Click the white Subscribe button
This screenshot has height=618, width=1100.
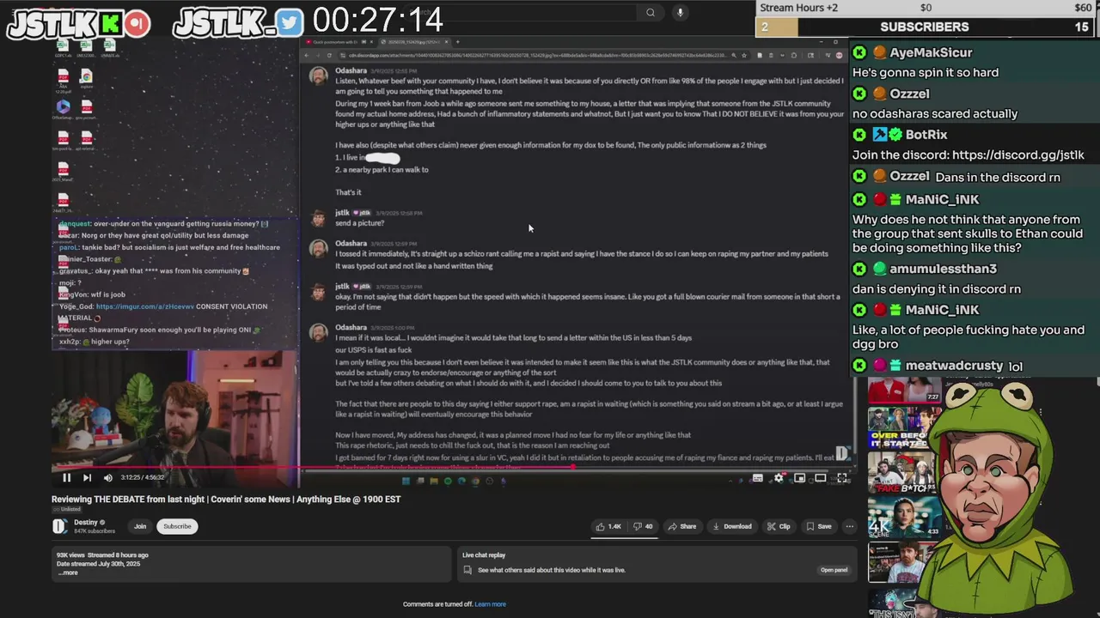(177, 526)
